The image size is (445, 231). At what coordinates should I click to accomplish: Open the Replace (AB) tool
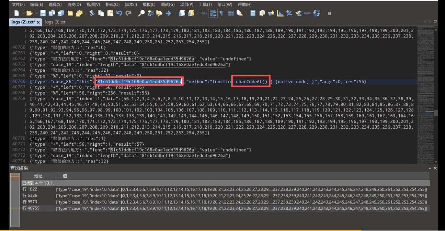click(x=151, y=13)
